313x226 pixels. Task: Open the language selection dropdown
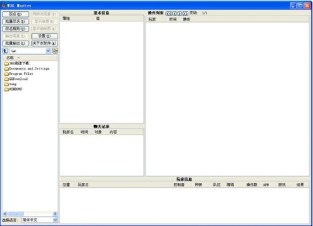(55, 220)
